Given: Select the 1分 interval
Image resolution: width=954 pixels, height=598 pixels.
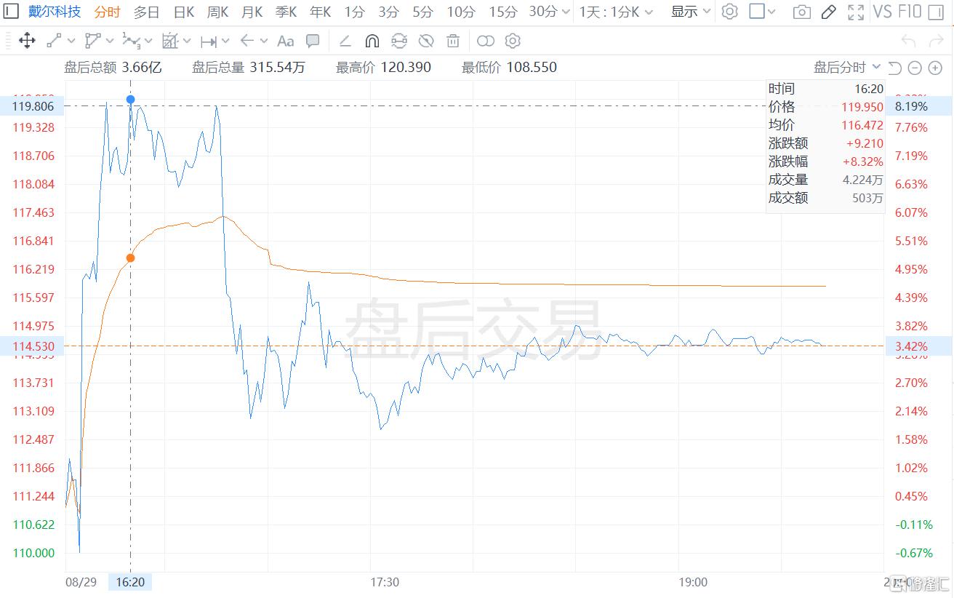Looking at the screenshot, I should pos(354,12).
